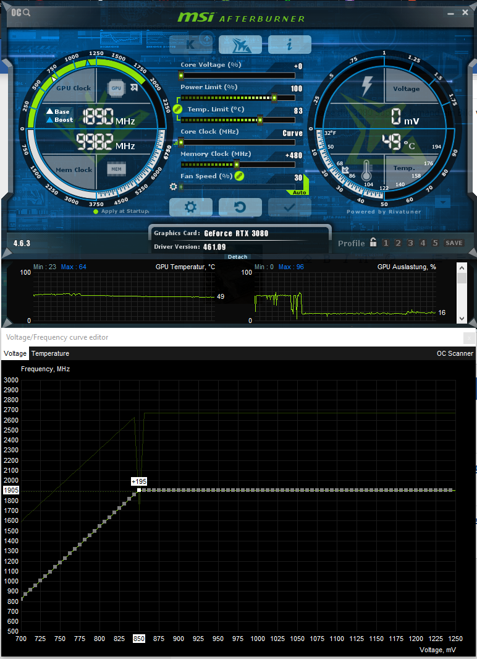Load profile slot 4
The width and height of the screenshot is (477, 659).
click(423, 243)
